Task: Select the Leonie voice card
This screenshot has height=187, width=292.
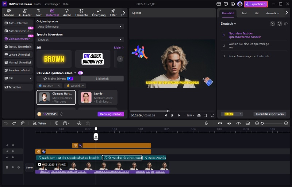Action: [98, 98]
